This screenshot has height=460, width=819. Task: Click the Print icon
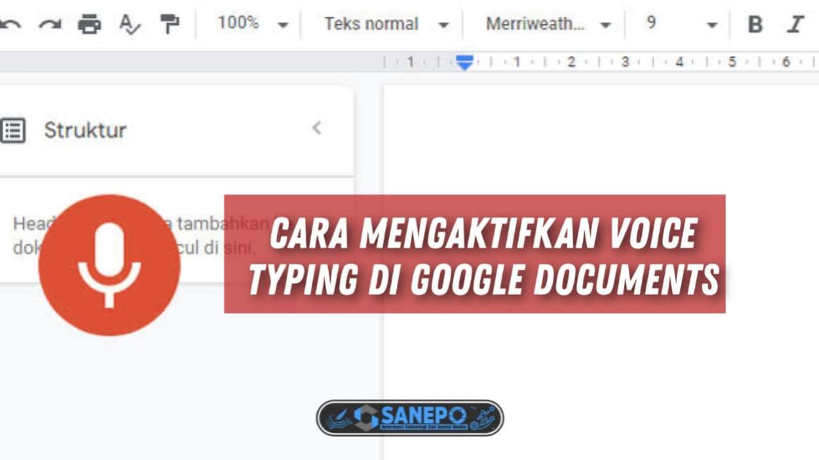coord(90,24)
